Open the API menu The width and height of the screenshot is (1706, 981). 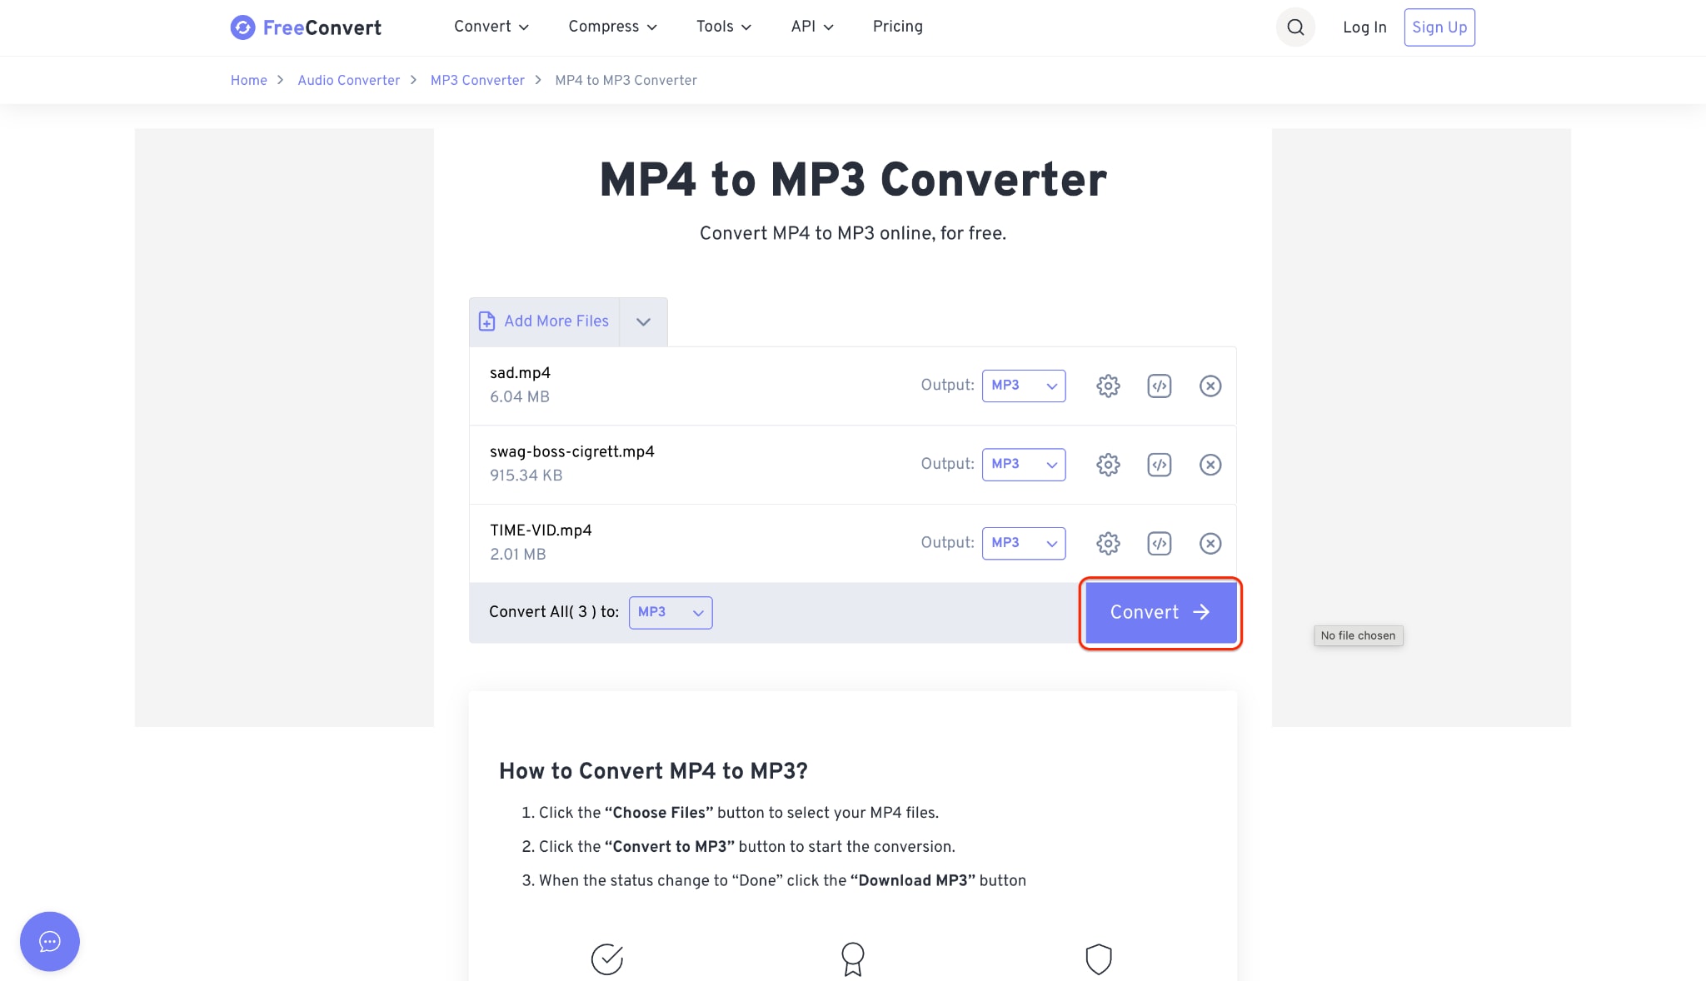point(812,27)
